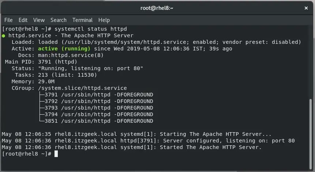Open the File menu
315x172 pixels.
[x=8, y=20]
